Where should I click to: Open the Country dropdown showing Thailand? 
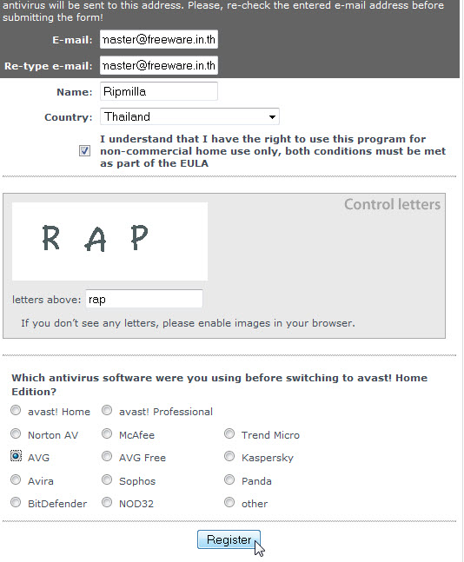click(189, 117)
